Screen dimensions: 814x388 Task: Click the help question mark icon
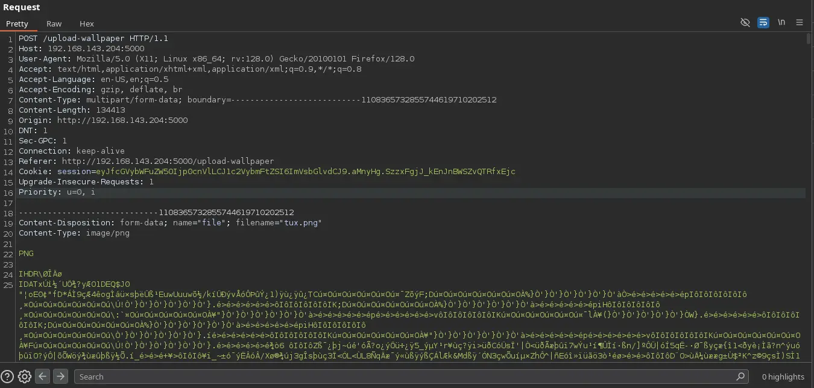coord(7,377)
